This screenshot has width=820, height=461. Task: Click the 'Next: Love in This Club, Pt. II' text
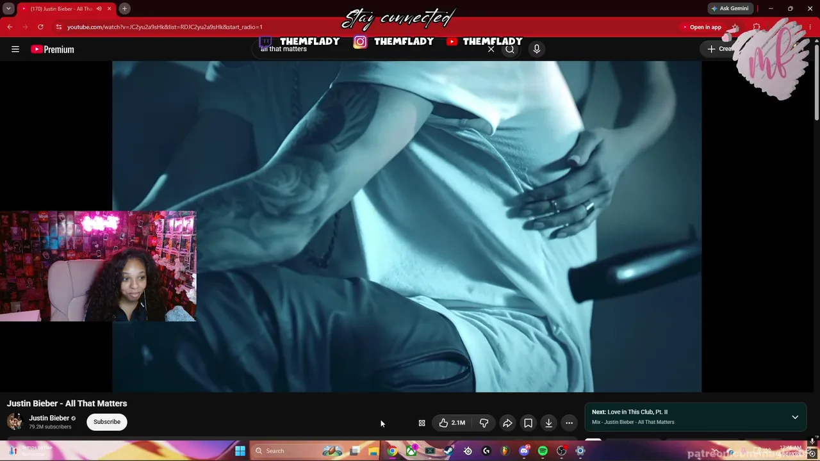tap(630, 412)
